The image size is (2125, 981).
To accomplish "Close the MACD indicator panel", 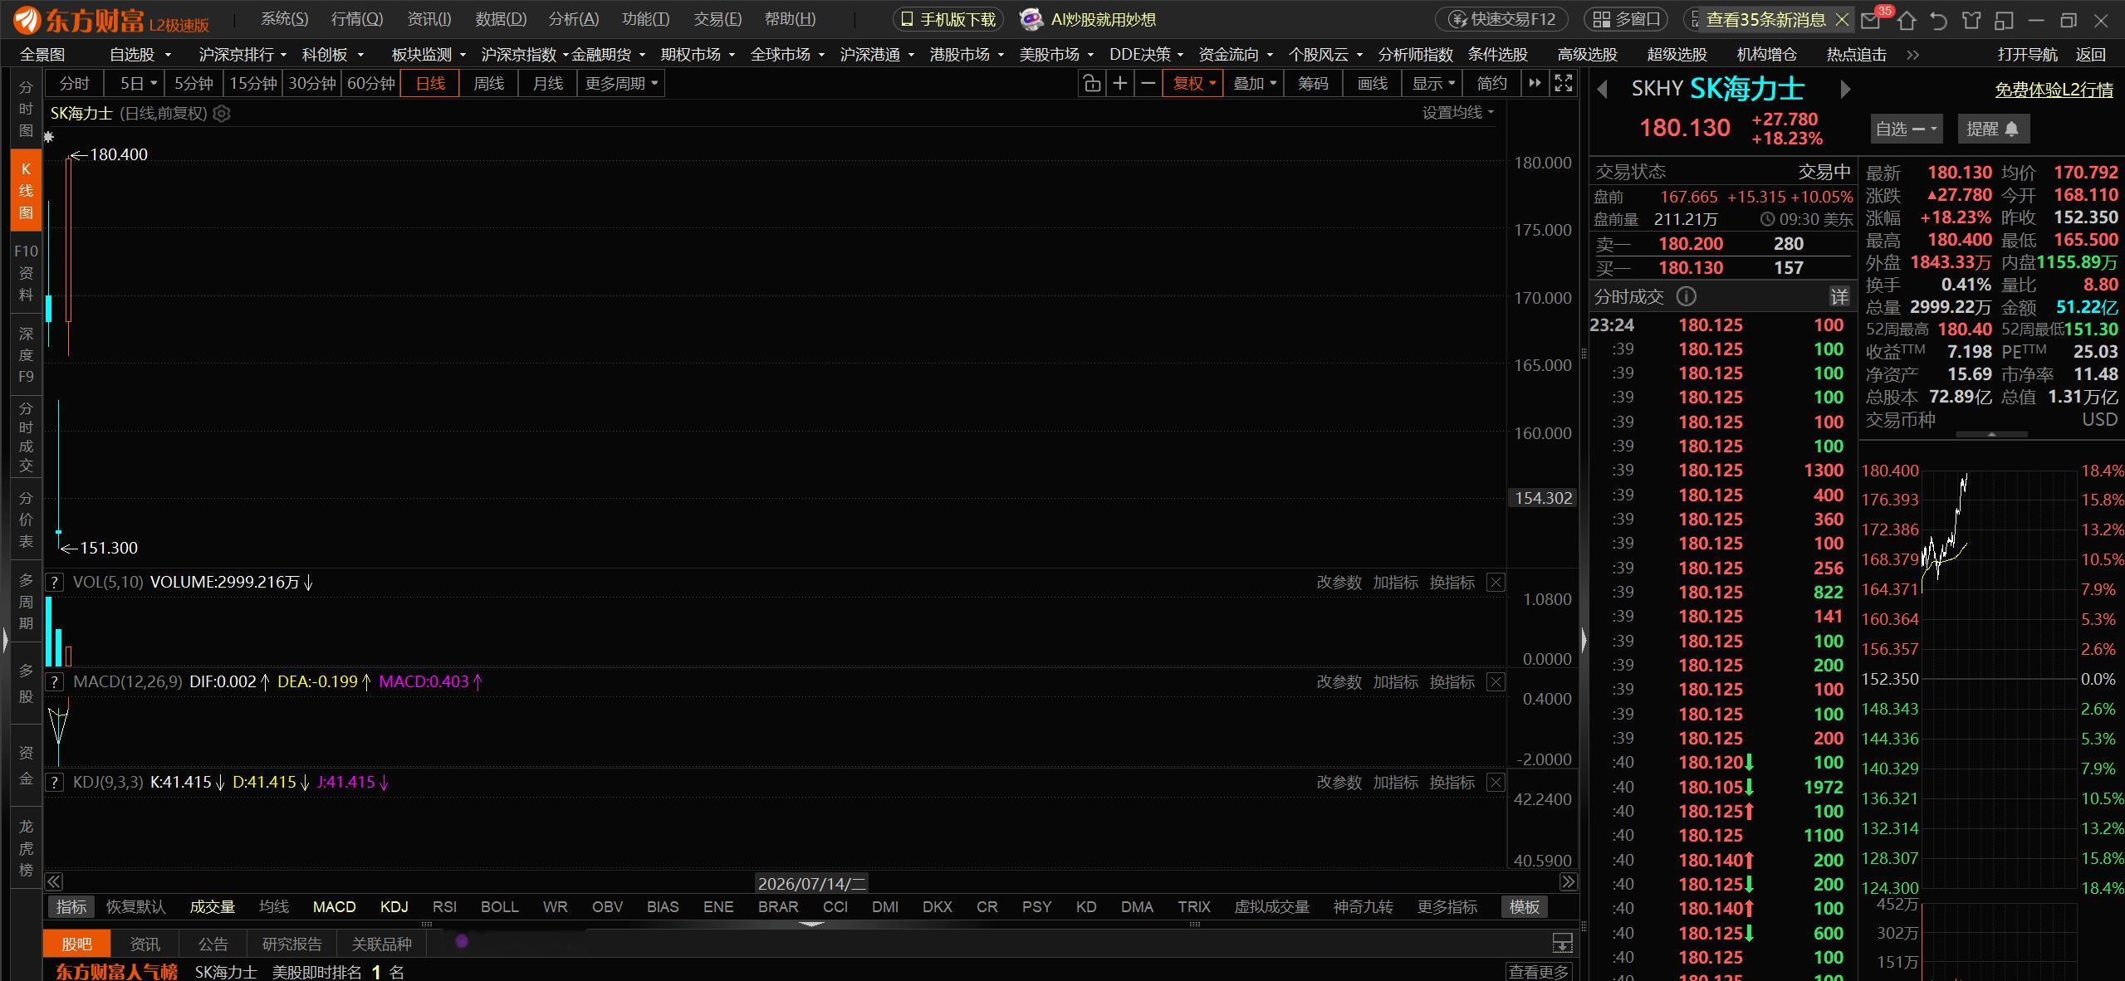I will [x=1496, y=682].
